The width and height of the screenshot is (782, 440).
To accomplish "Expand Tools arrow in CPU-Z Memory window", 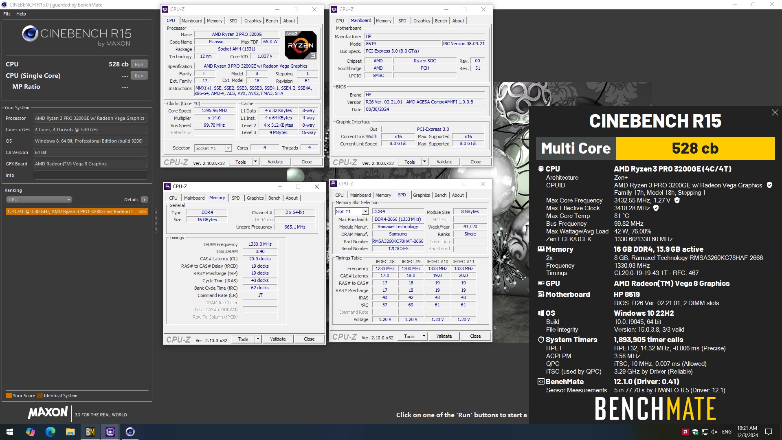I will click(258, 339).
